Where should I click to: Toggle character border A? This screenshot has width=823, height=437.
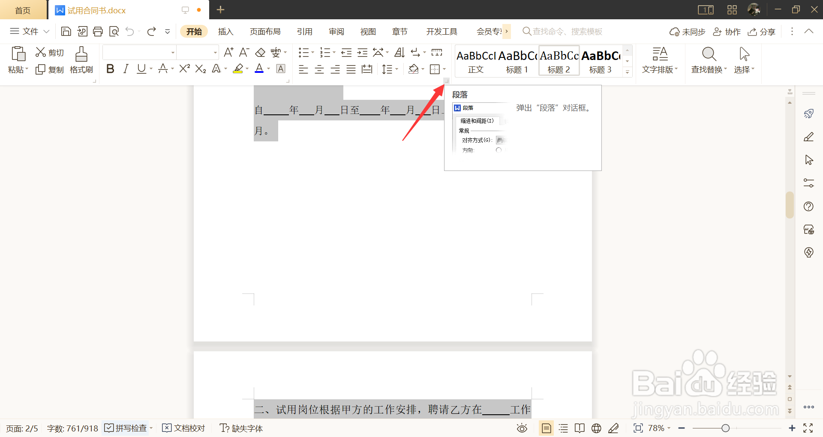(281, 69)
